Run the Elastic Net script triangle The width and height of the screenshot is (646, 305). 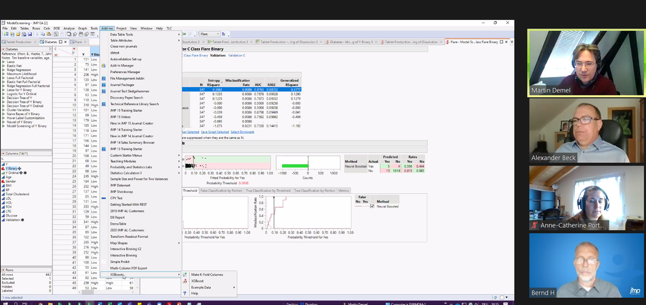[3, 66]
